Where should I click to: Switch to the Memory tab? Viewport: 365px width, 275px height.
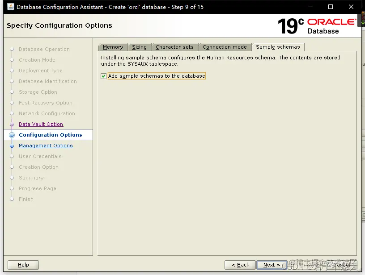113,47
